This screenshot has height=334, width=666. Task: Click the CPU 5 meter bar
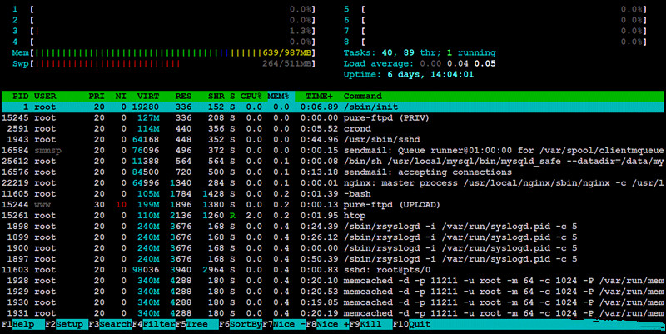pos(495,9)
